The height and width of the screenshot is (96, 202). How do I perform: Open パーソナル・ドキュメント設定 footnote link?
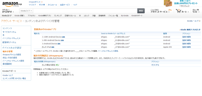[x=108, y=51]
